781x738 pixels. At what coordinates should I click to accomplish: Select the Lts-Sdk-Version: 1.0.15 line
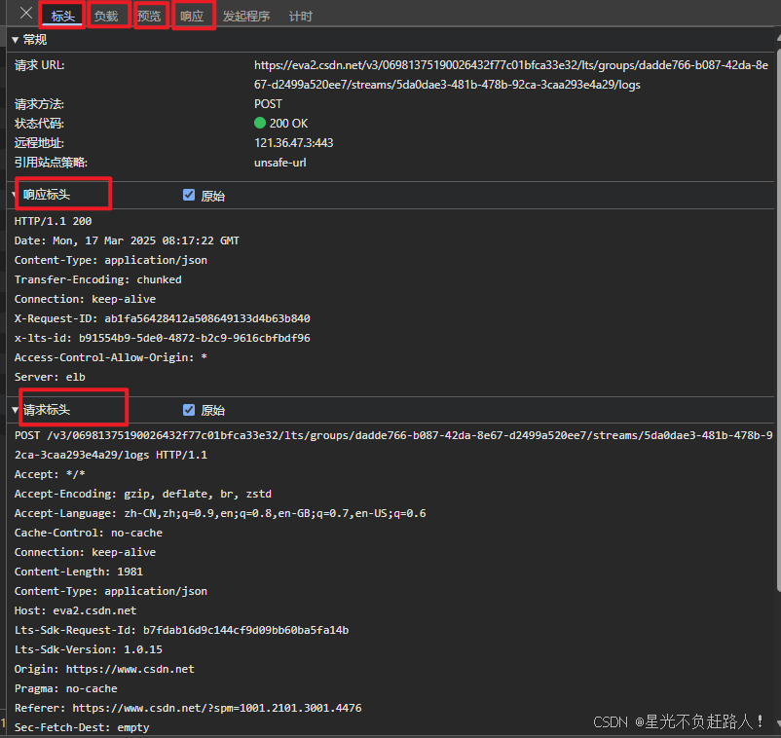[89, 649]
